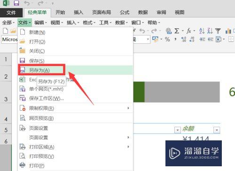Click the green segment of the data bar
The width and height of the screenshot is (235, 171).
click(x=139, y=92)
